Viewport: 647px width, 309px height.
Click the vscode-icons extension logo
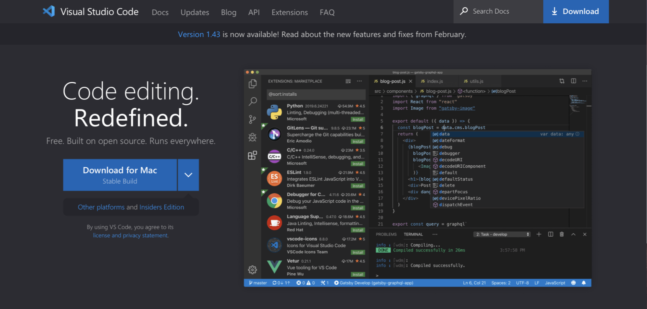coord(274,245)
